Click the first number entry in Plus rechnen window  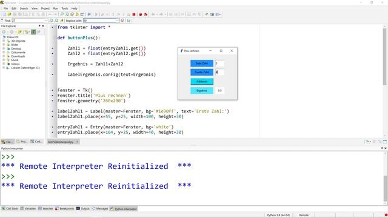(219, 63)
